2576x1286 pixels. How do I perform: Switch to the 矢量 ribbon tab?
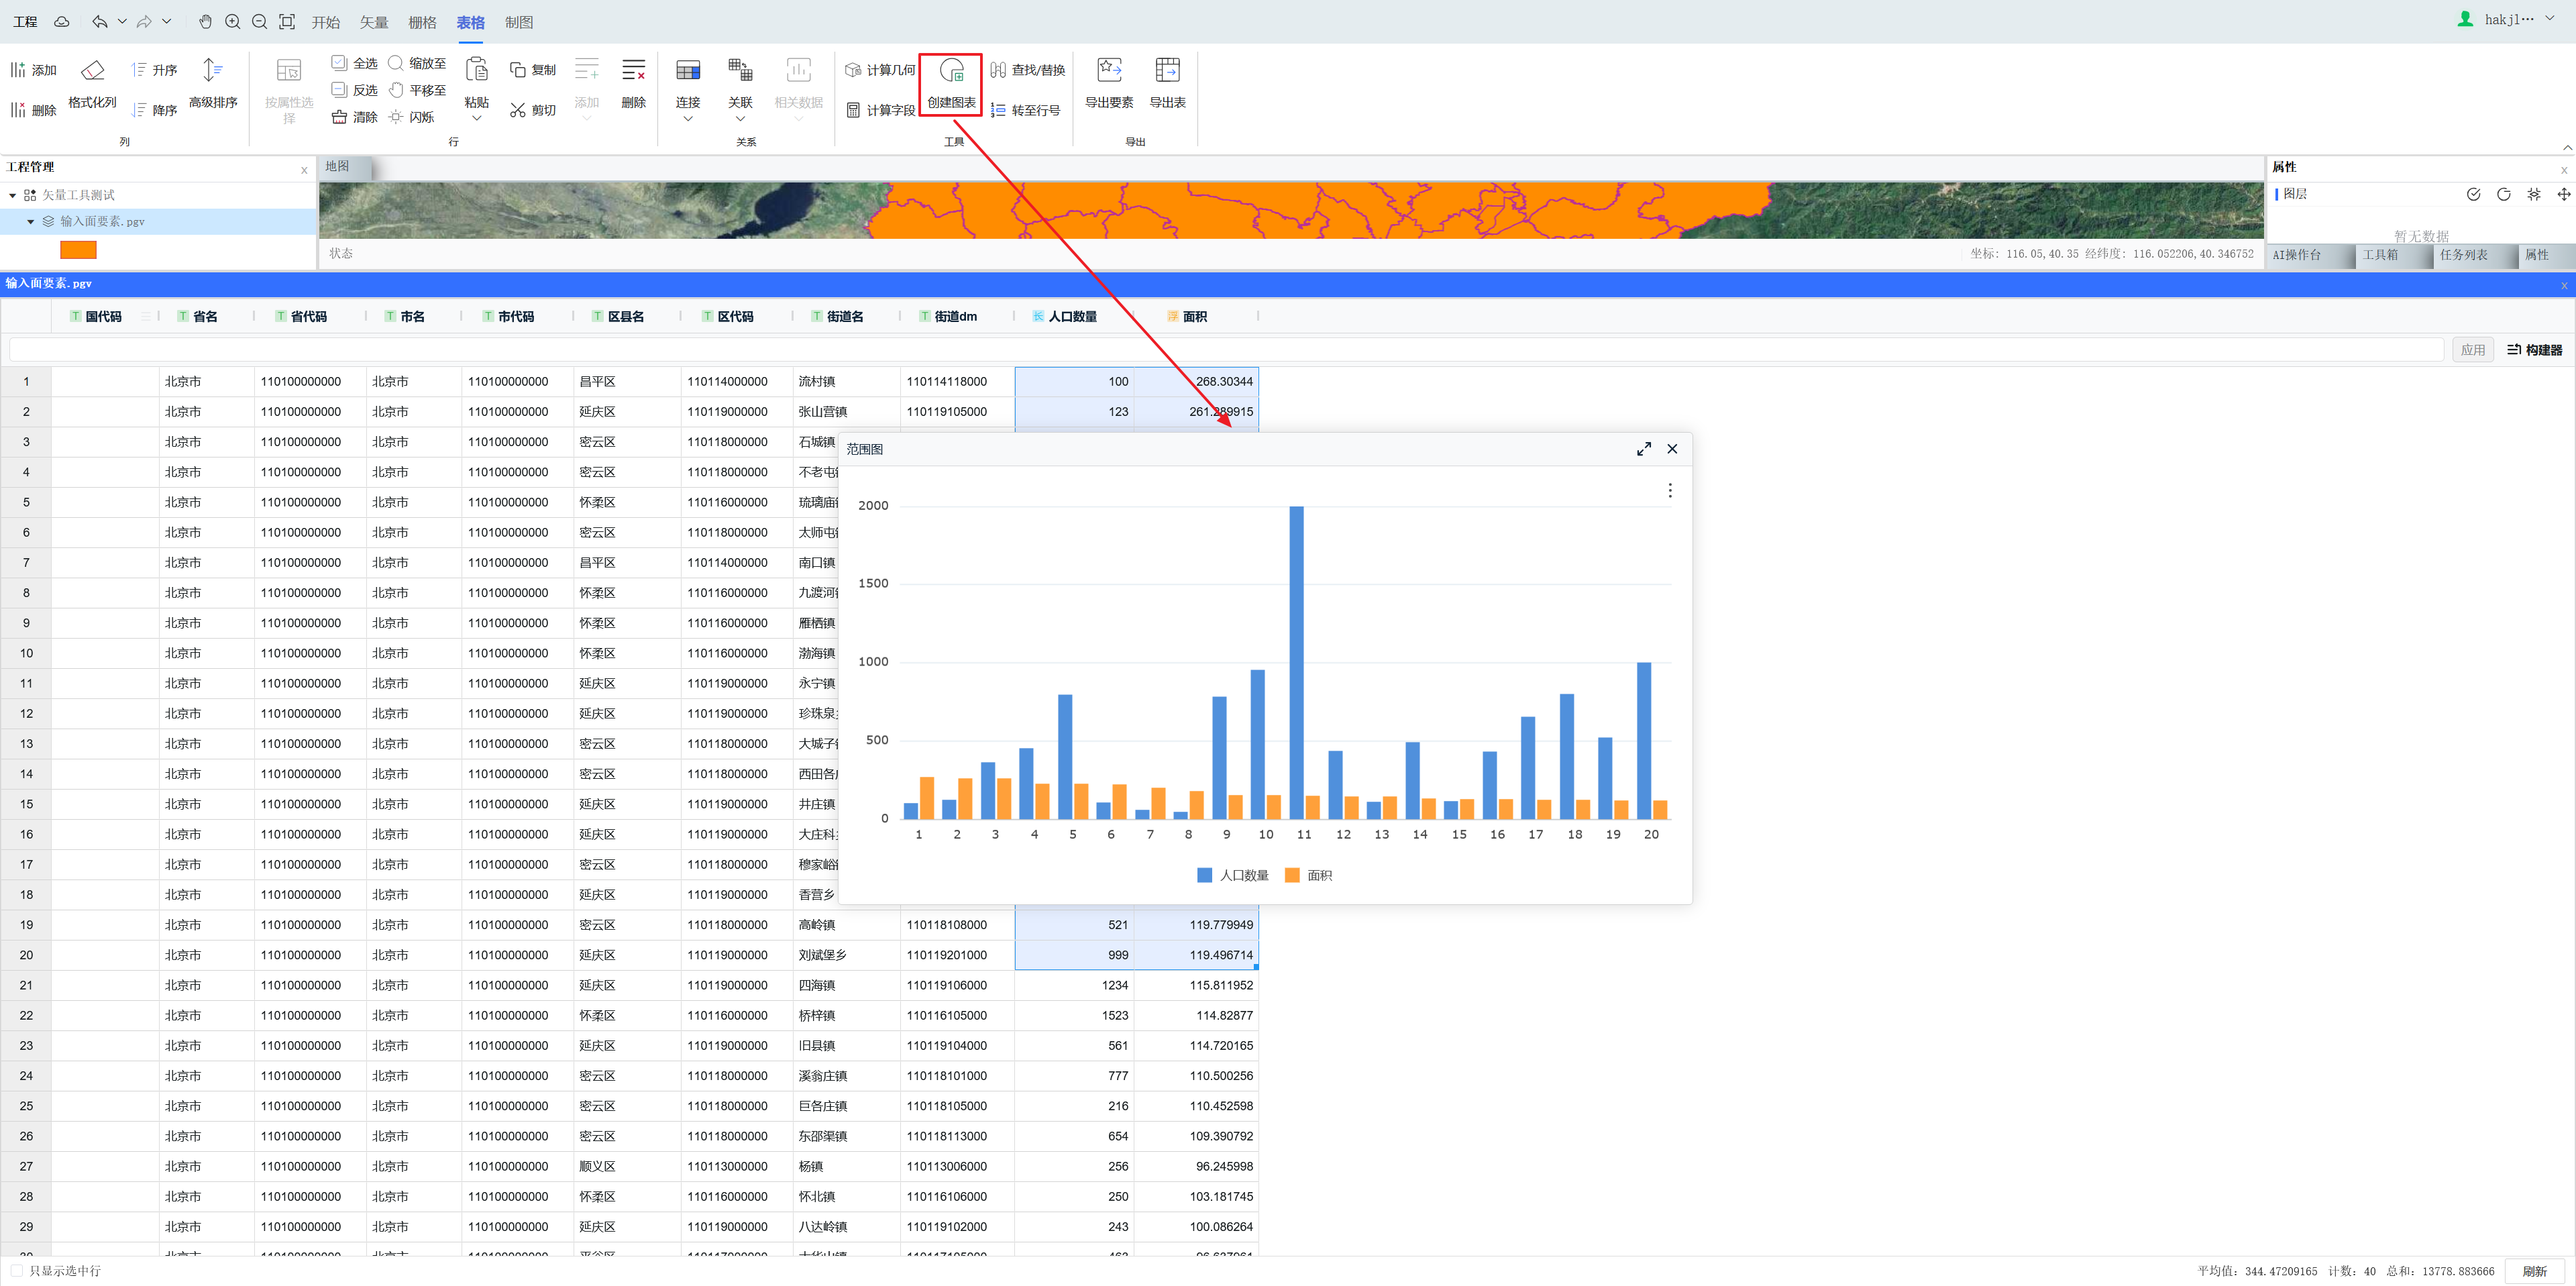(373, 22)
